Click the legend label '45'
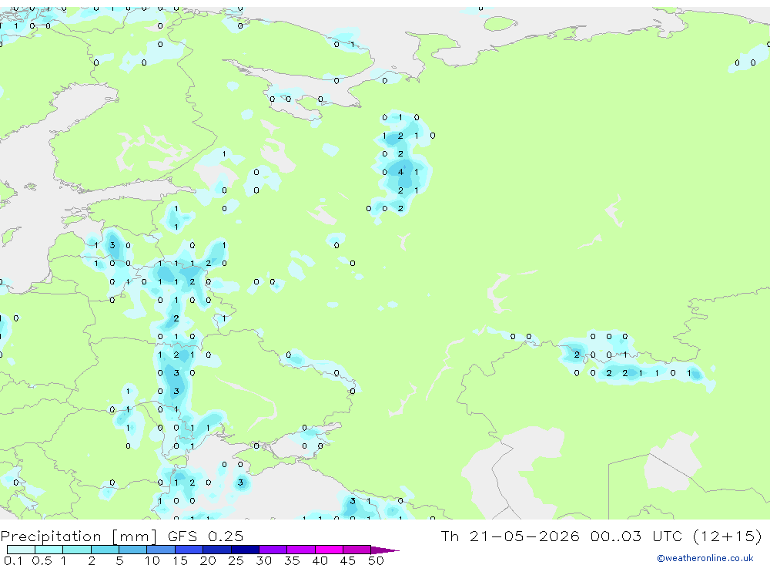The image size is (770, 565). pos(348,560)
